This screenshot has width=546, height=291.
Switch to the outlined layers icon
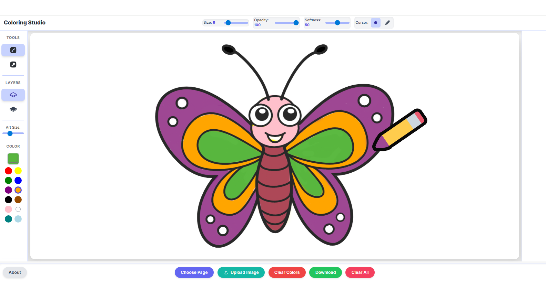13,95
